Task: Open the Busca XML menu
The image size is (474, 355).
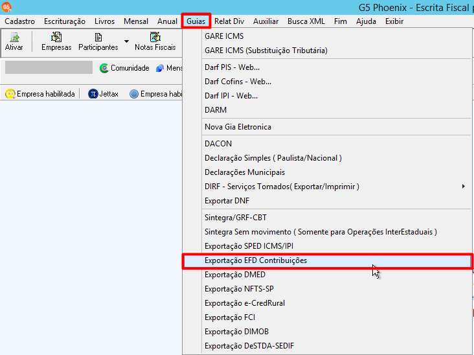Action: pos(306,21)
